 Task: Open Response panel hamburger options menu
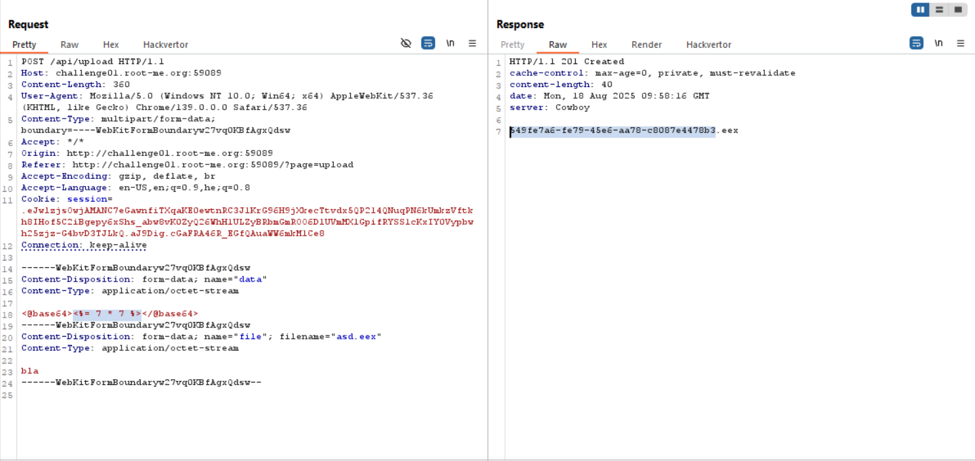click(961, 43)
